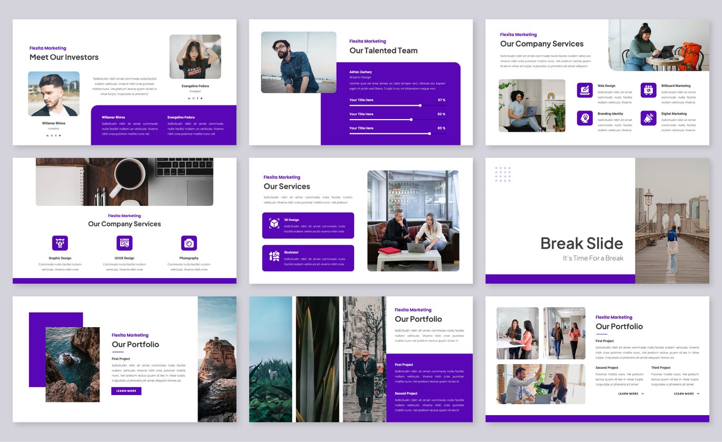
Task: Click the LinkedIn icon under Willamar Bhima
Action: click(47, 135)
